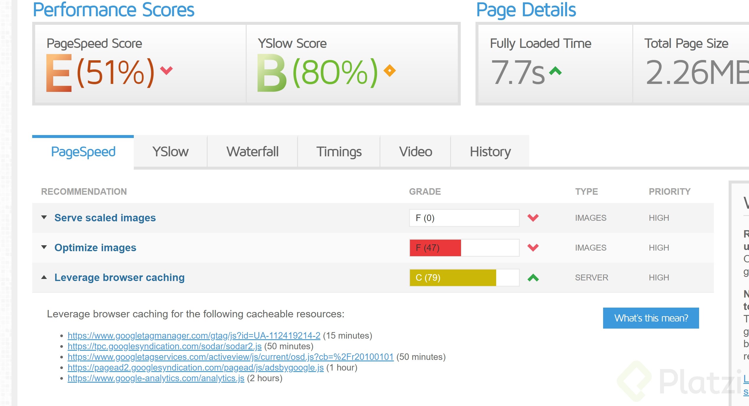
Task: Click the 7.7s fully loaded time value
Action: click(518, 72)
